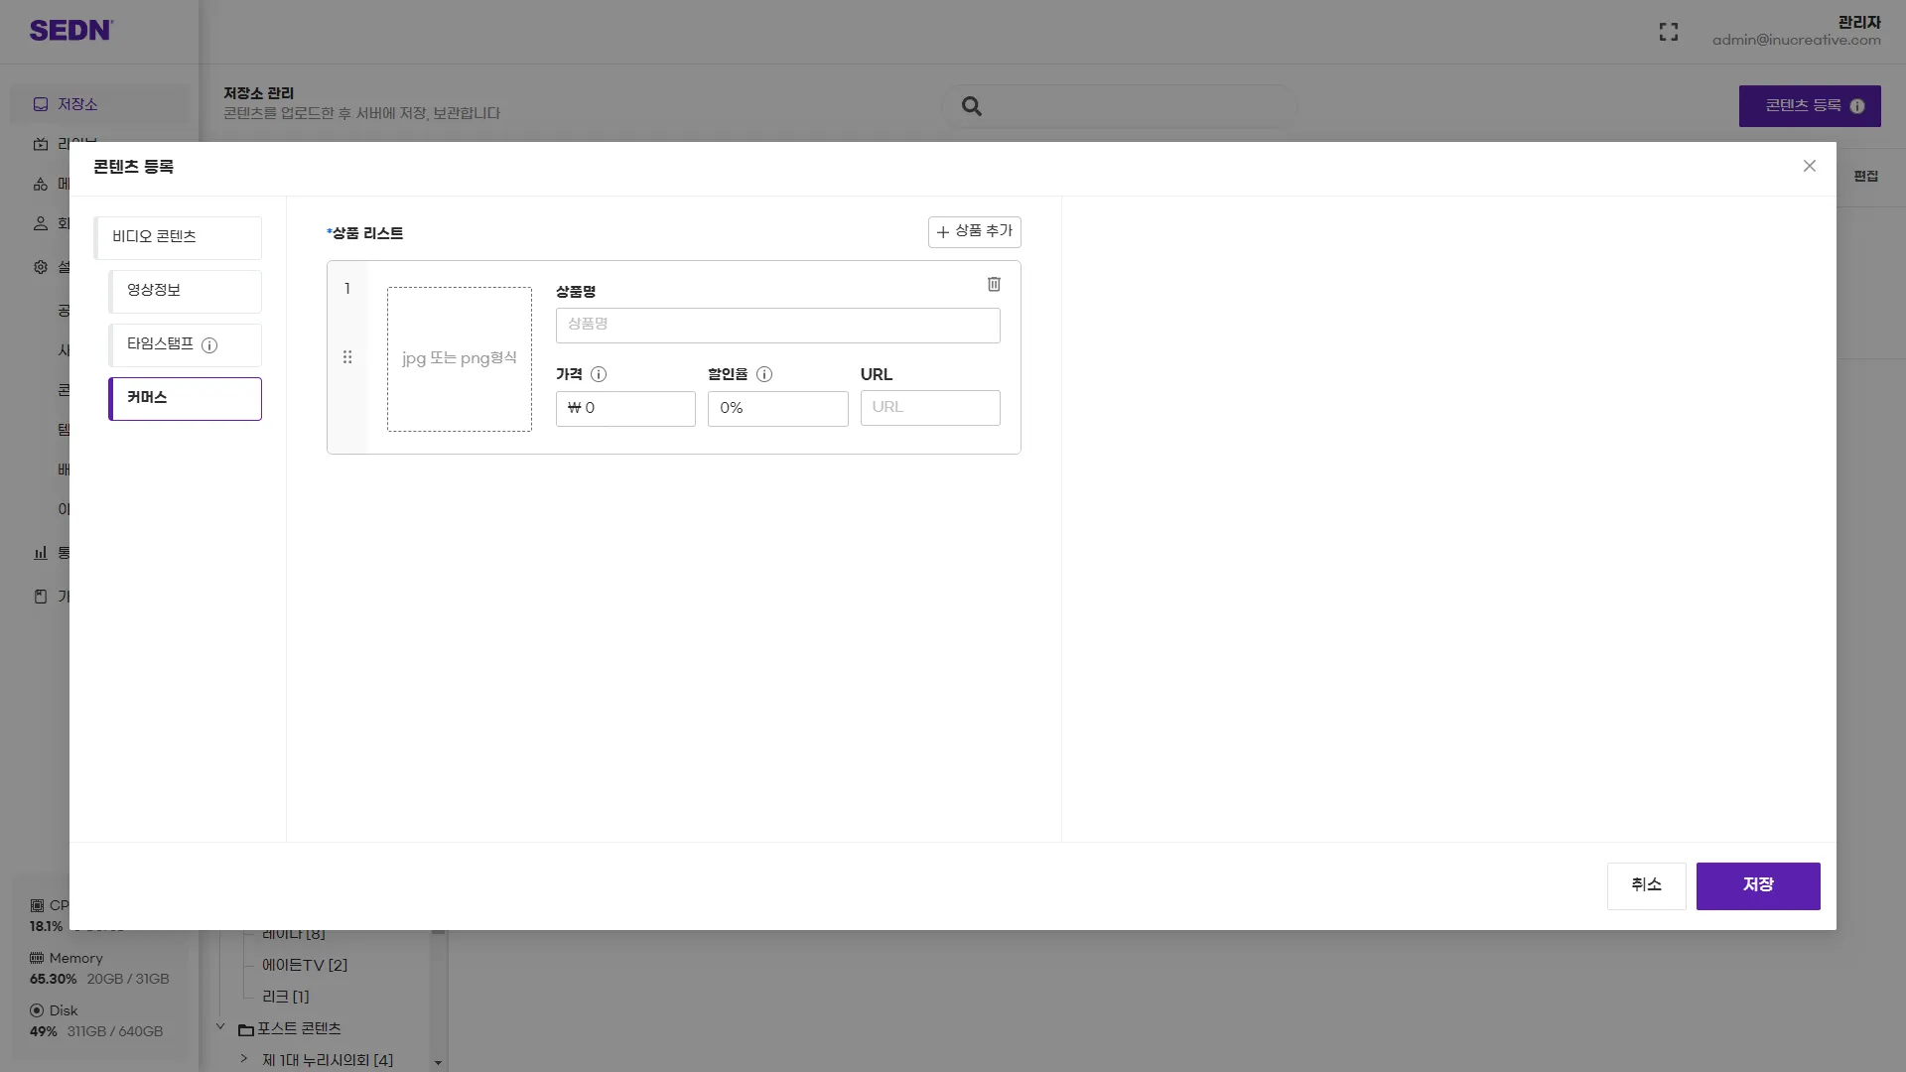Viewport: 1906px width, 1072px height.
Task: Toggle fullscreen mode icon
Action: coord(1669,32)
